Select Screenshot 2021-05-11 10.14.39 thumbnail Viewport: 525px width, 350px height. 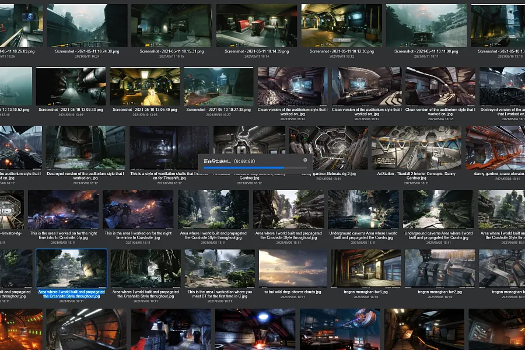(x=256, y=26)
